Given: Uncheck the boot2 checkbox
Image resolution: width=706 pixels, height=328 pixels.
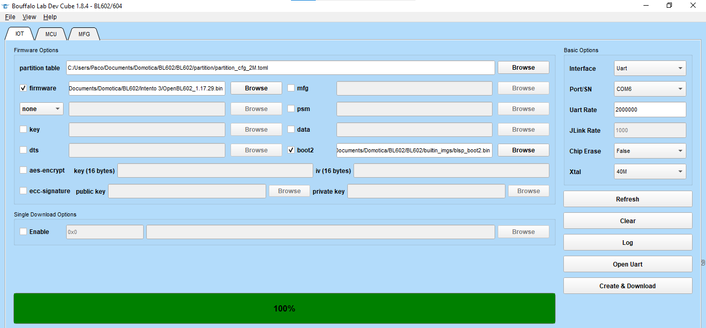Looking at the screenshot, I should coord(291,150).
